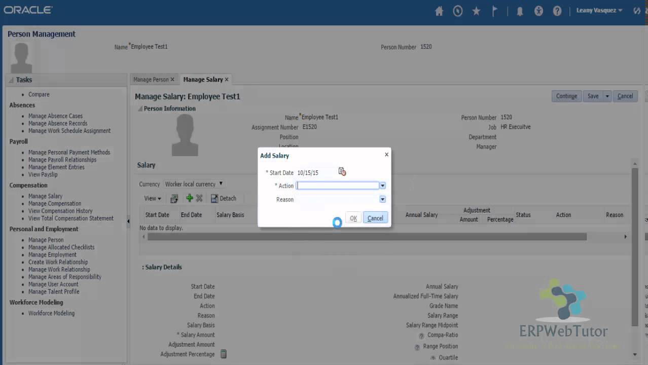Open Leany Vasquez user menu
648x365 pixels.
(599, 11)
